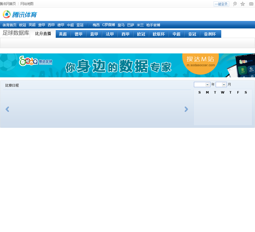Open the 巴萨 link
The height and width of the screenshot is (232, 255).
point(131,25)
